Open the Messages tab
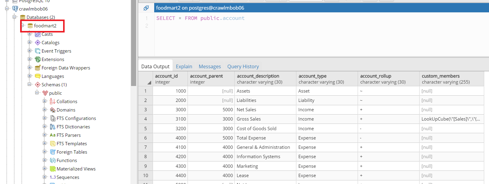489x184 pixels. (x=210, y=66)
